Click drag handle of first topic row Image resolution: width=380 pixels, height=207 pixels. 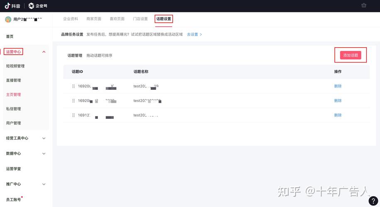tap(73, 86)
